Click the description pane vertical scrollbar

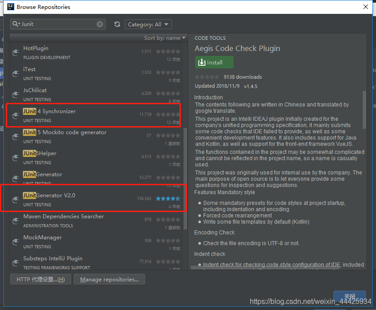[364, 110]
